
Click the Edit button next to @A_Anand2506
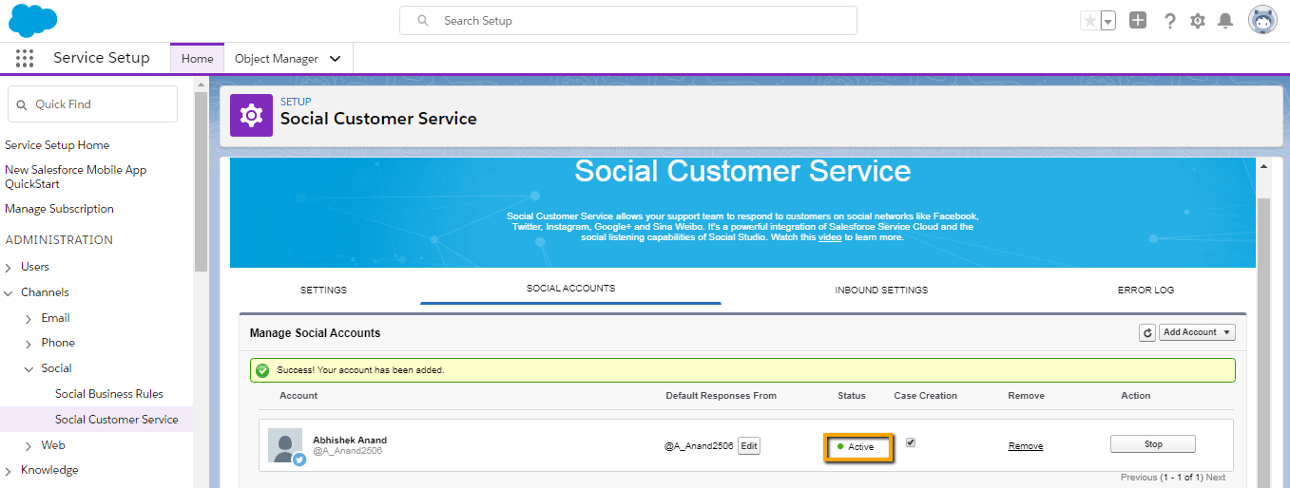point(749,446)
